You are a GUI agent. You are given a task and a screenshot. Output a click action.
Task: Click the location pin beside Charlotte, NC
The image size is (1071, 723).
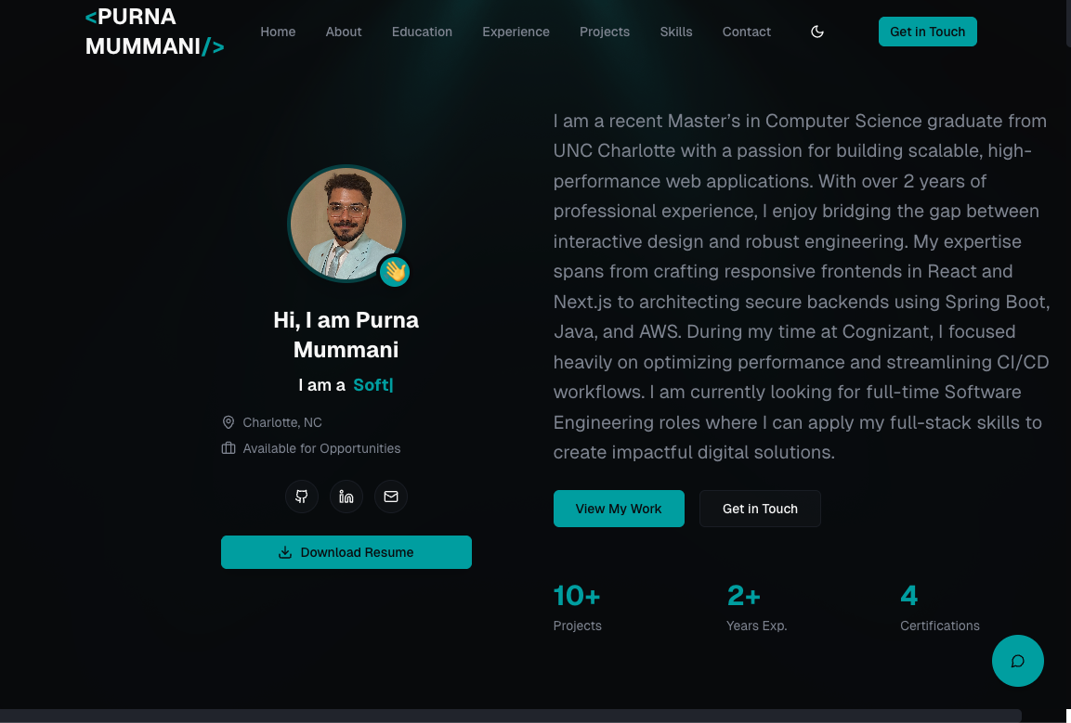tap(228, 422)
